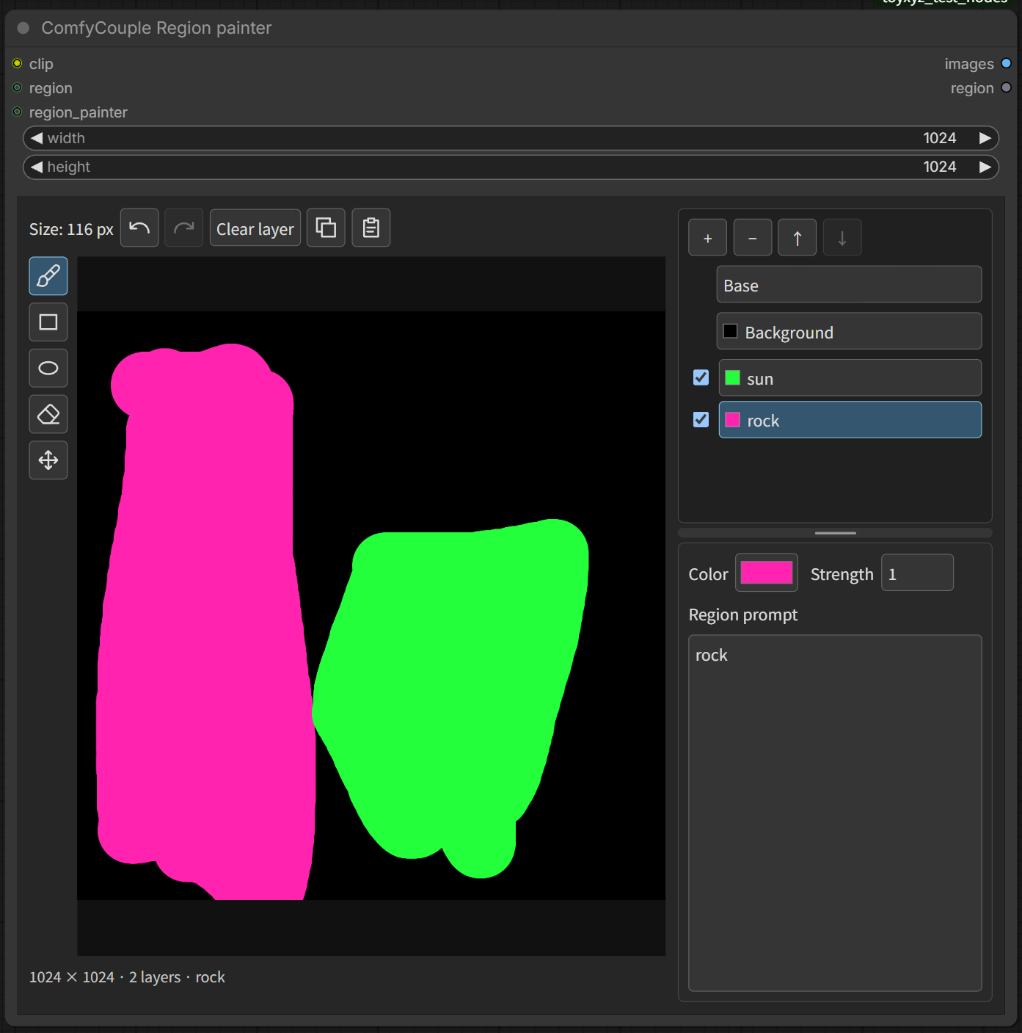Select the Move tool
This screenshot has height=1033, width=1022.
coord(48,460)
